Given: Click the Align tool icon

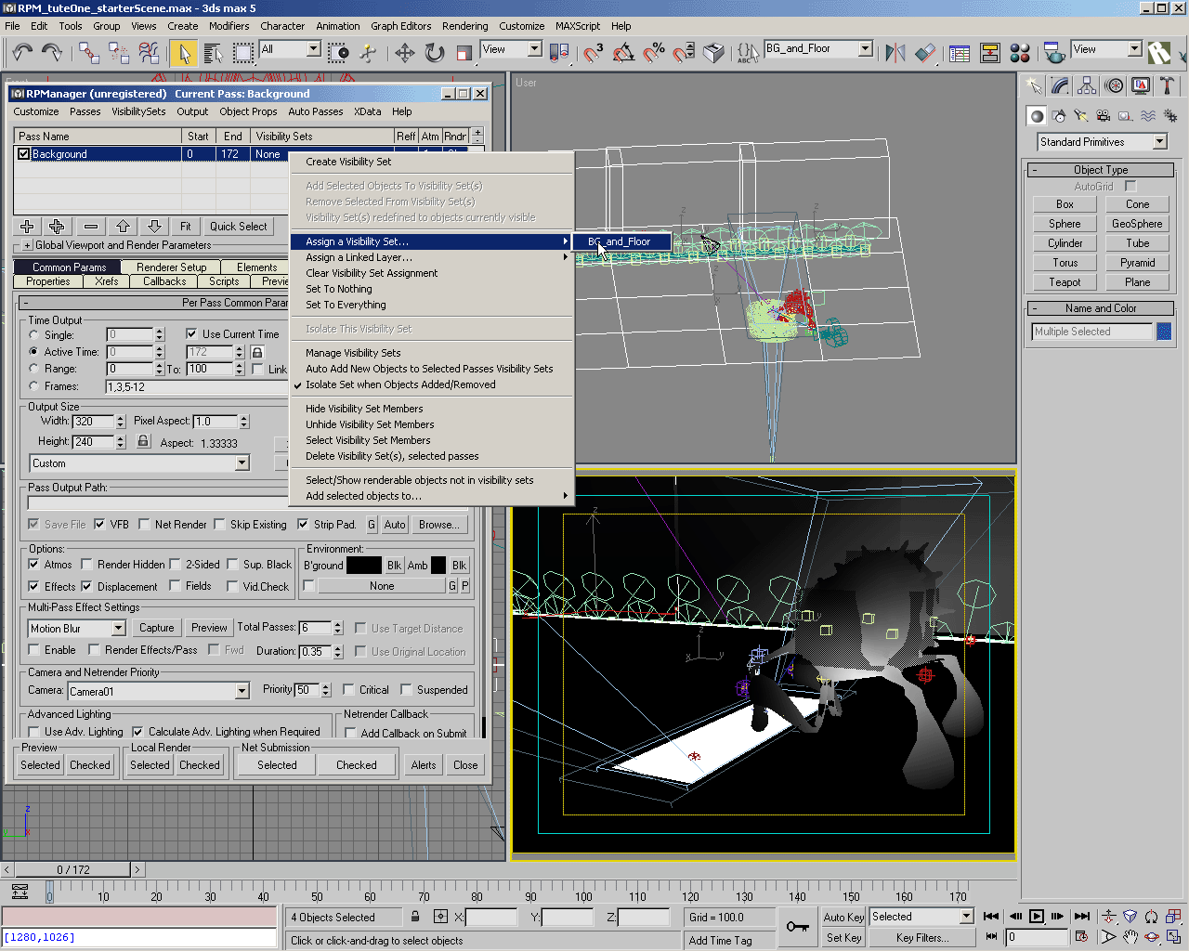Looking at the screenshot, I should tap(925, 52).
